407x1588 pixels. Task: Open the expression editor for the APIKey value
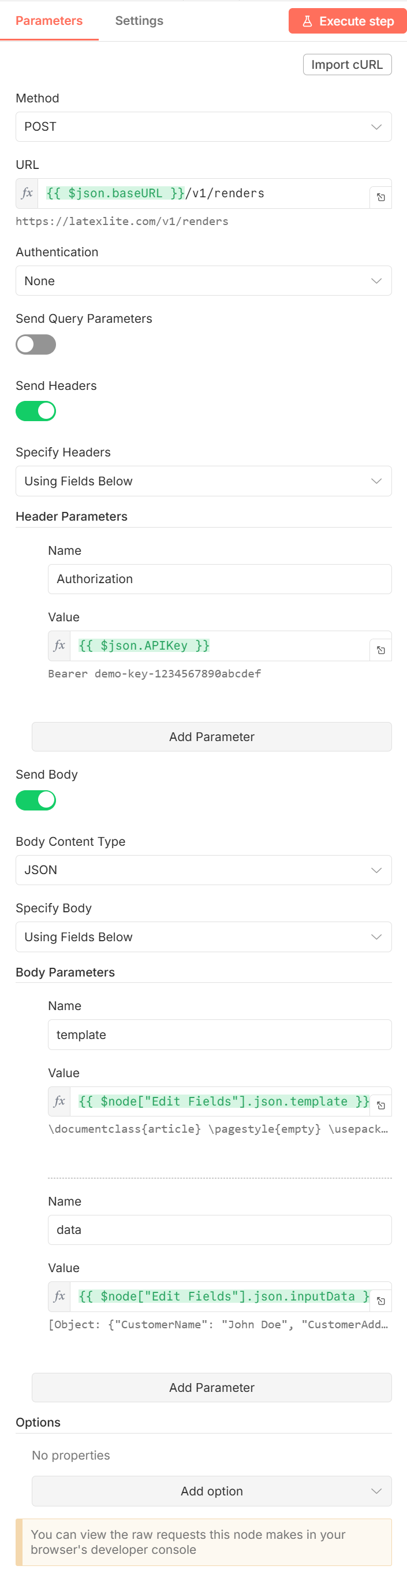coord(381,649)
